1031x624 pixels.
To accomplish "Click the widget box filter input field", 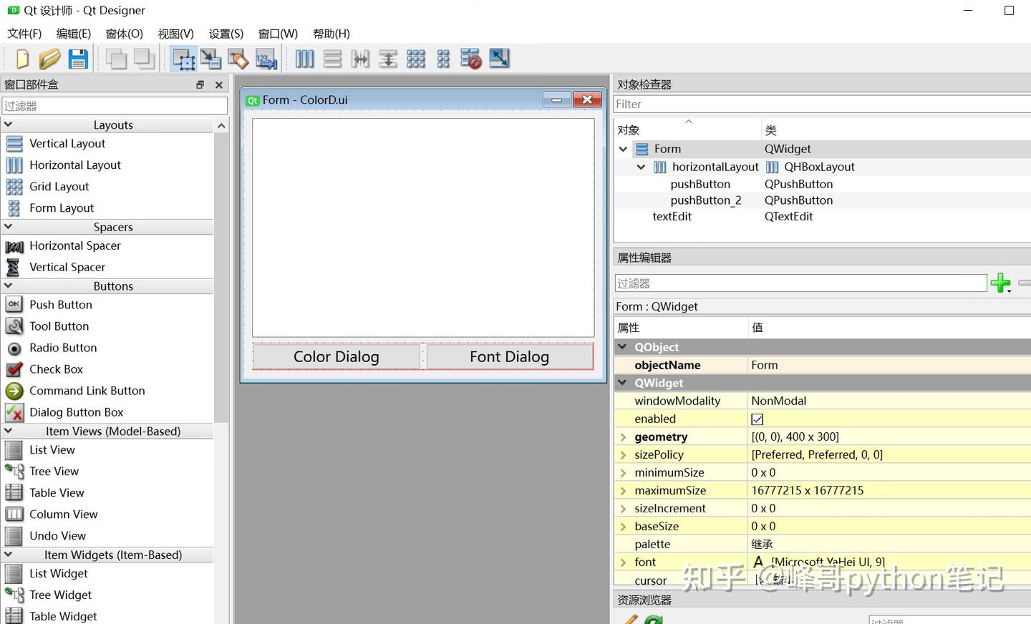I will point(115,106).
